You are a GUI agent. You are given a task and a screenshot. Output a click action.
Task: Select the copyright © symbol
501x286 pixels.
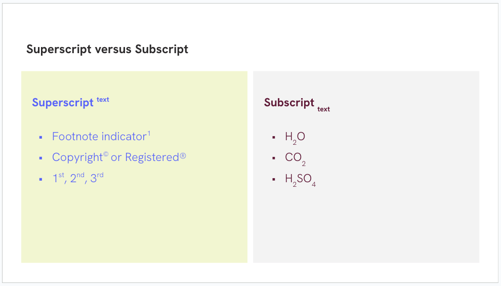coord(106,155)
